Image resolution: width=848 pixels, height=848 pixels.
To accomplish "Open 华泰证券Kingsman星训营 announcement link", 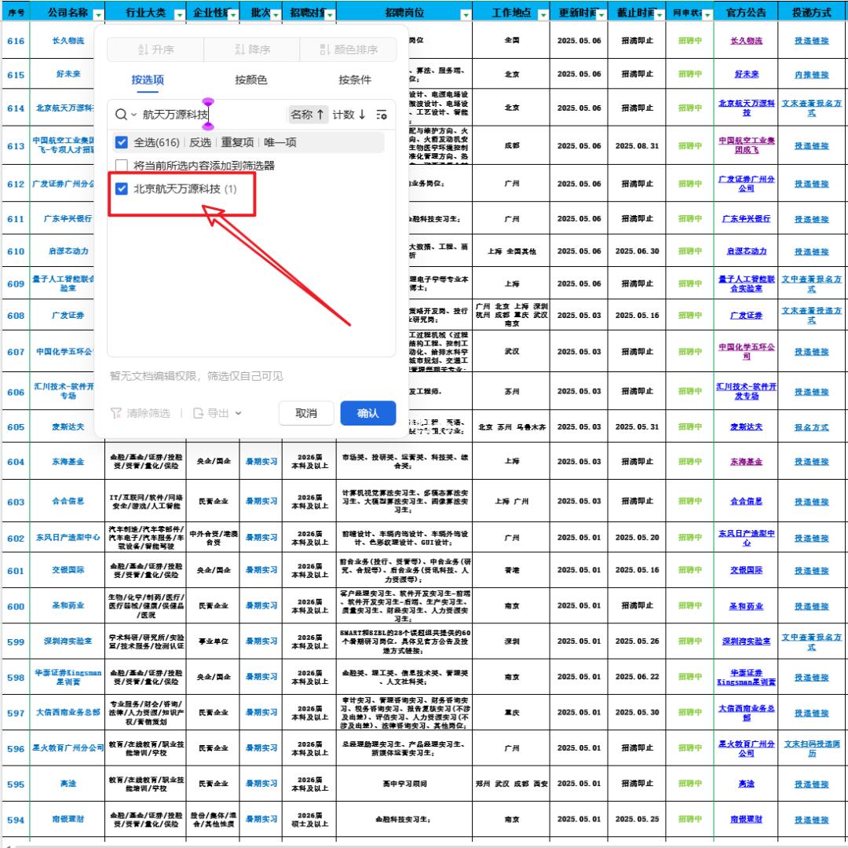I will click(746, 677).
